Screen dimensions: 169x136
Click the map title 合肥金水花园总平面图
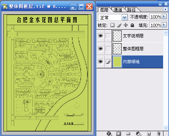point(47,20)
